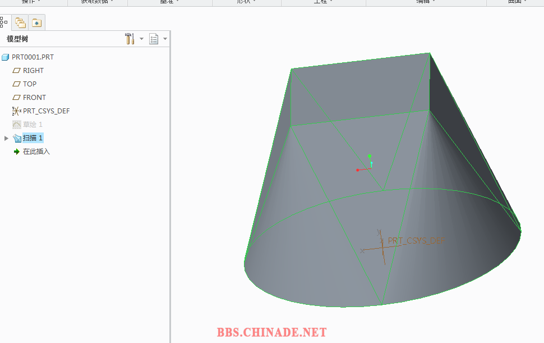Click the 扫描 1 sweep feature icon
Screen dimensions: 544x343
[x=17, y=138]
